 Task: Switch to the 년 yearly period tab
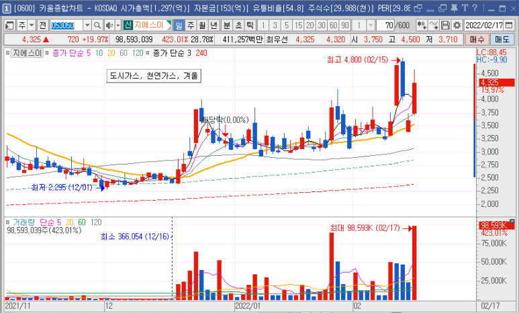pos(214,25)
